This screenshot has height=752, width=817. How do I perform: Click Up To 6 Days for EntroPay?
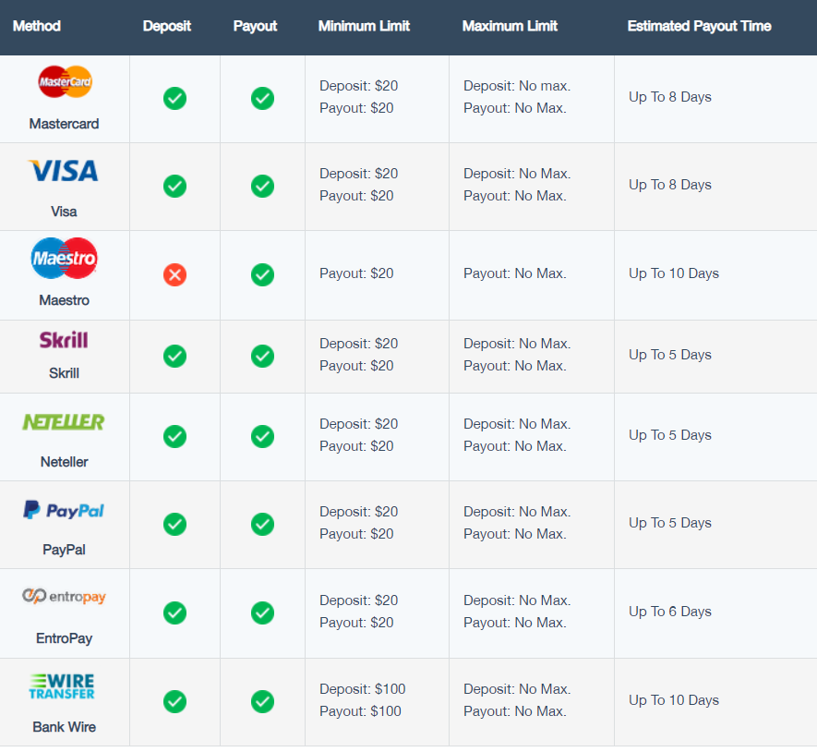click(670, 612)
